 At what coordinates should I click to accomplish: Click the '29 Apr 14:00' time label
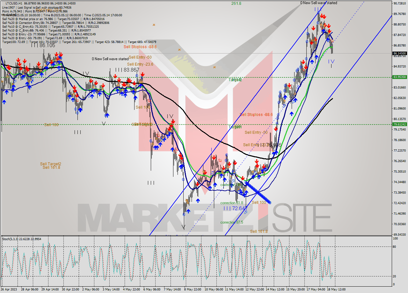pos(50,290)
